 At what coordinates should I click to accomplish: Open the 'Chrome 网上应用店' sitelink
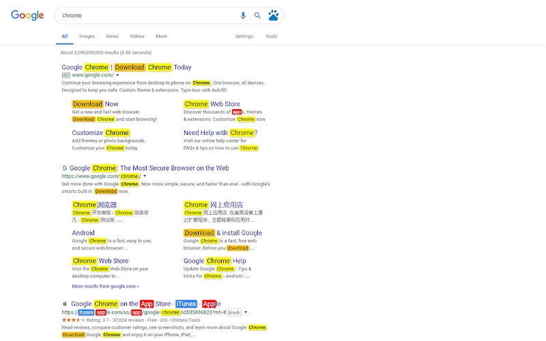coord(213,205)
